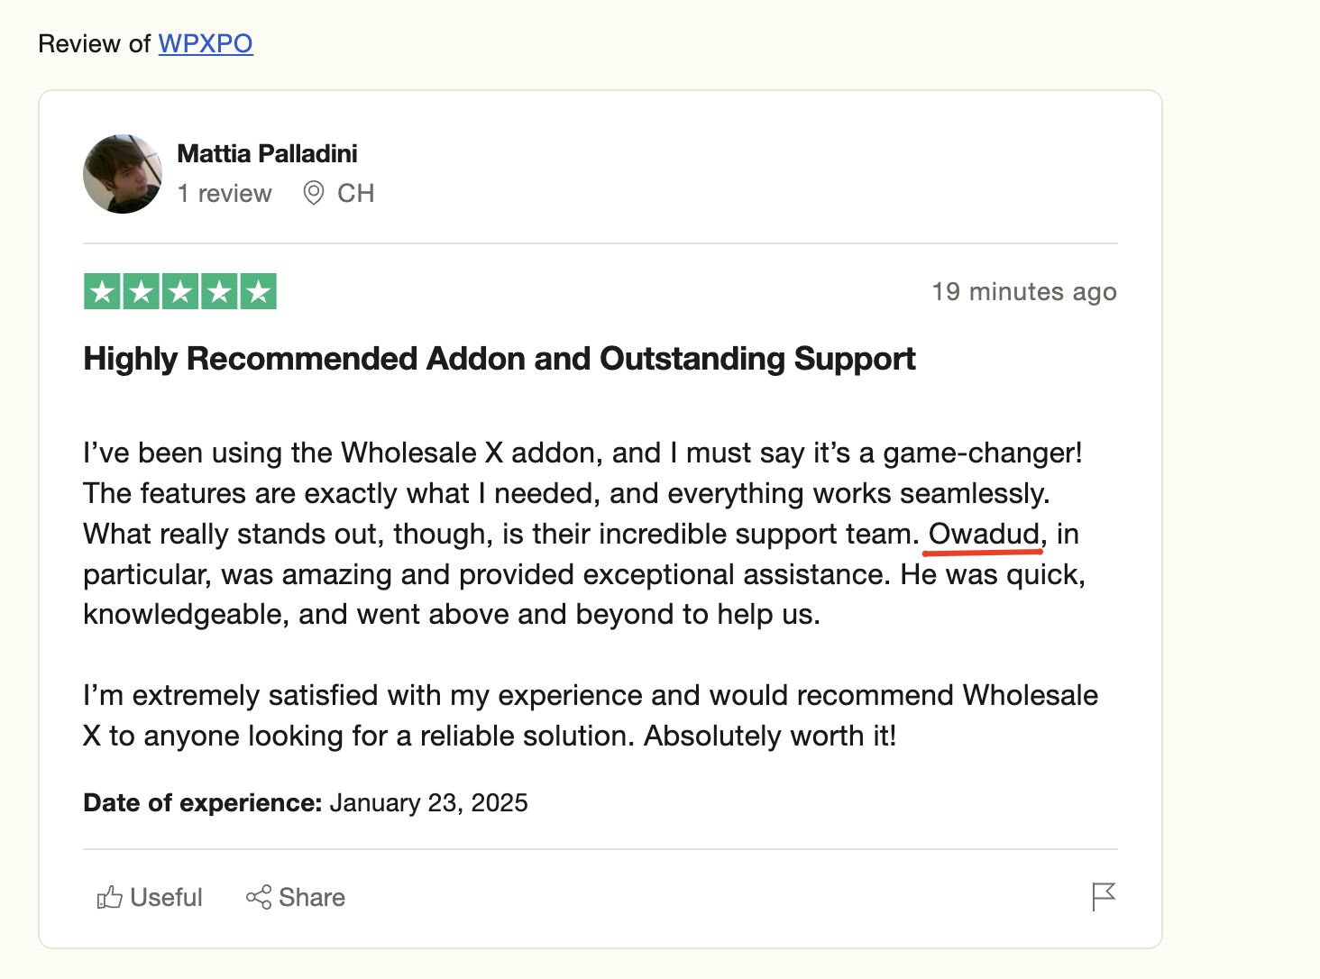Click Mattia Palladini's profile avatar
This screenshot has height=979, width=1320.
(x=123, y=174)
